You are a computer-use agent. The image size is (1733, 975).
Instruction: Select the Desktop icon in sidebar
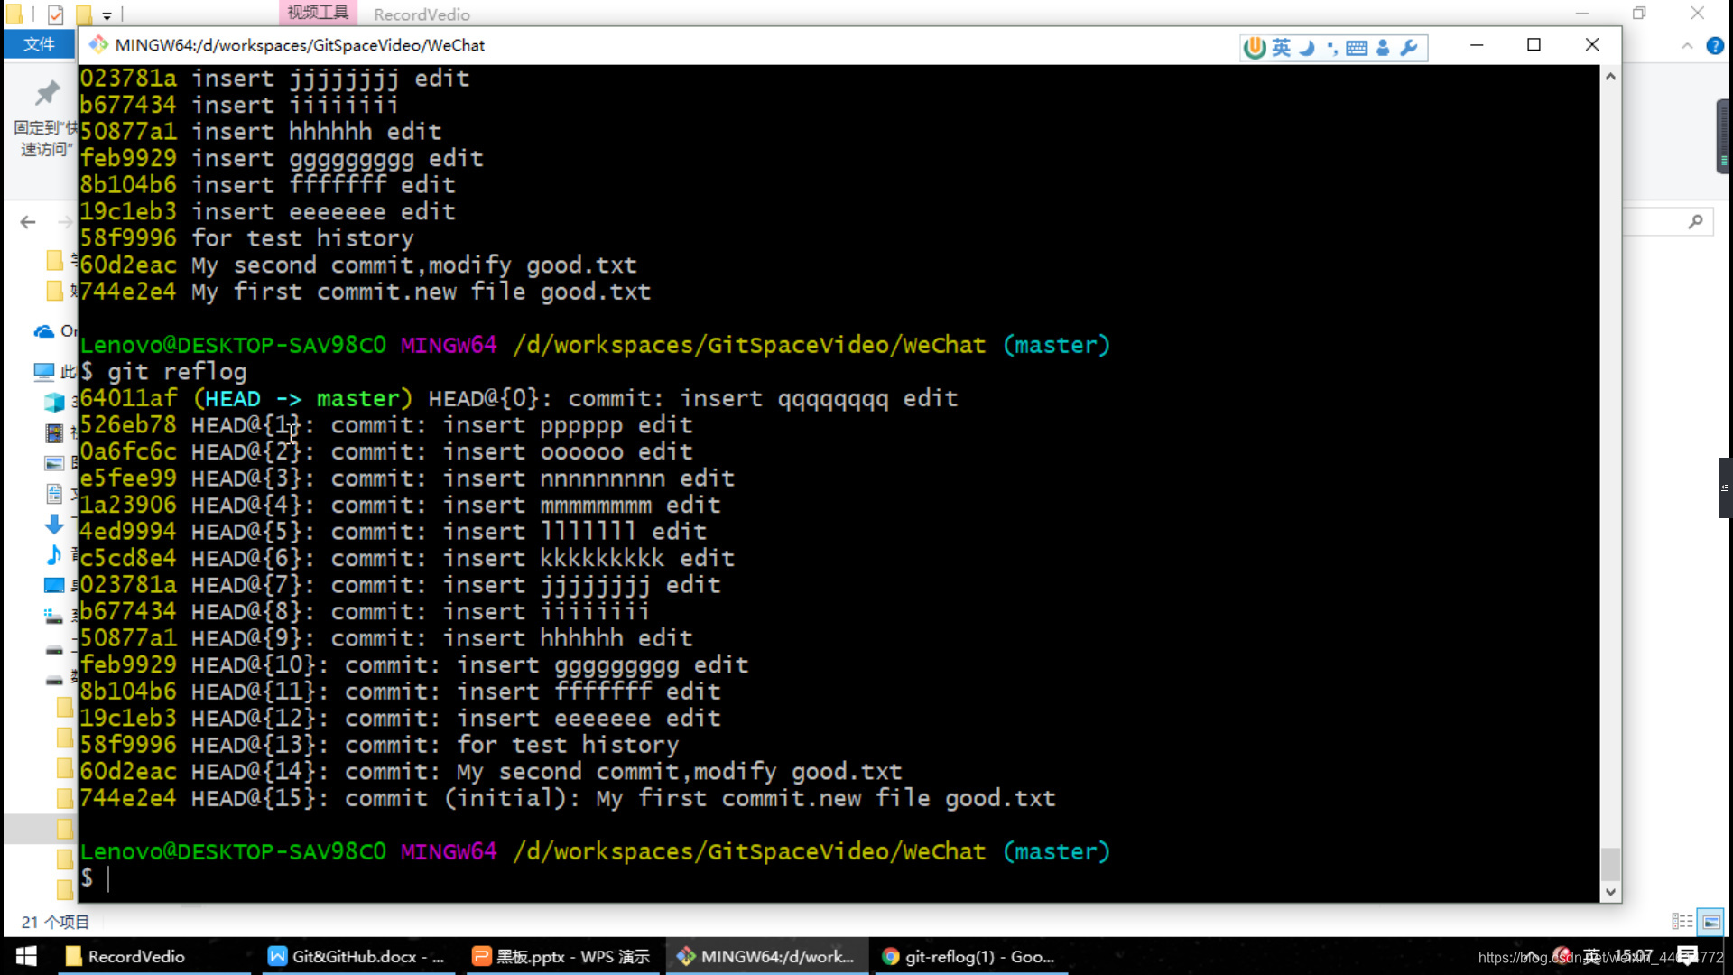click(54, 585)
